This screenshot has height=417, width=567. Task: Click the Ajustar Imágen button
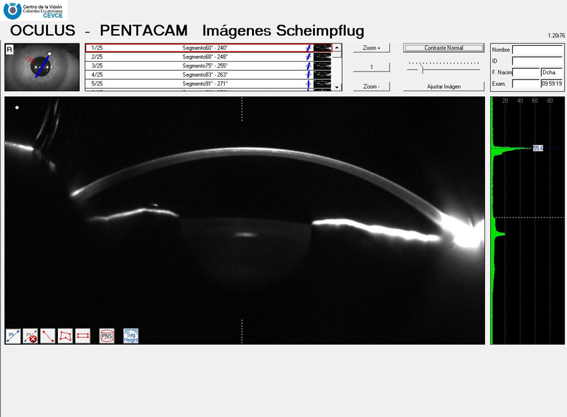pyautogui.click(x=444, y=86)
